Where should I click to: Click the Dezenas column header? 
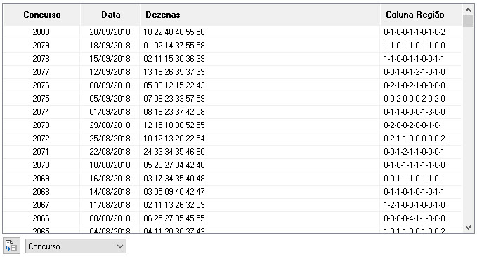[260, 15]
